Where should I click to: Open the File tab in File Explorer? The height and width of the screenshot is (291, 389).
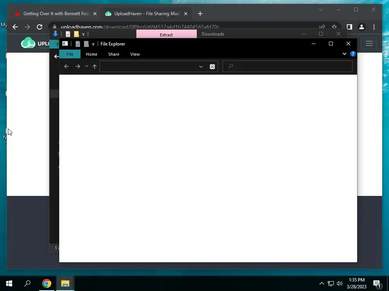[70, 54]
